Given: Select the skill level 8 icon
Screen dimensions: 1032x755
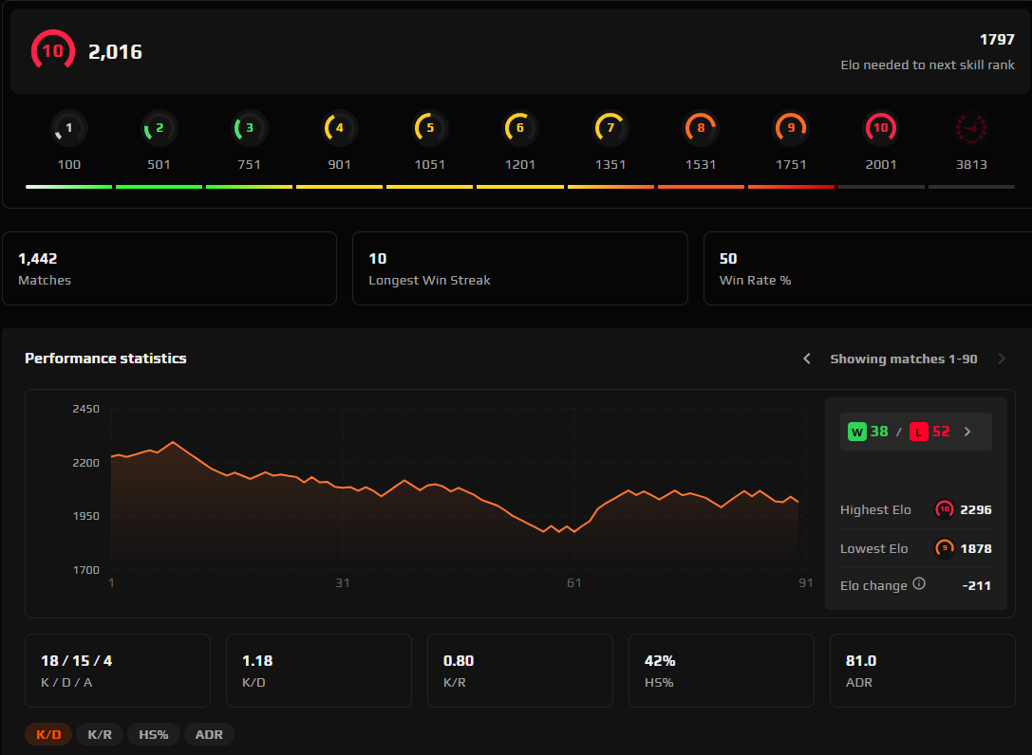Looking at the screenshot, I should point(701,128).
